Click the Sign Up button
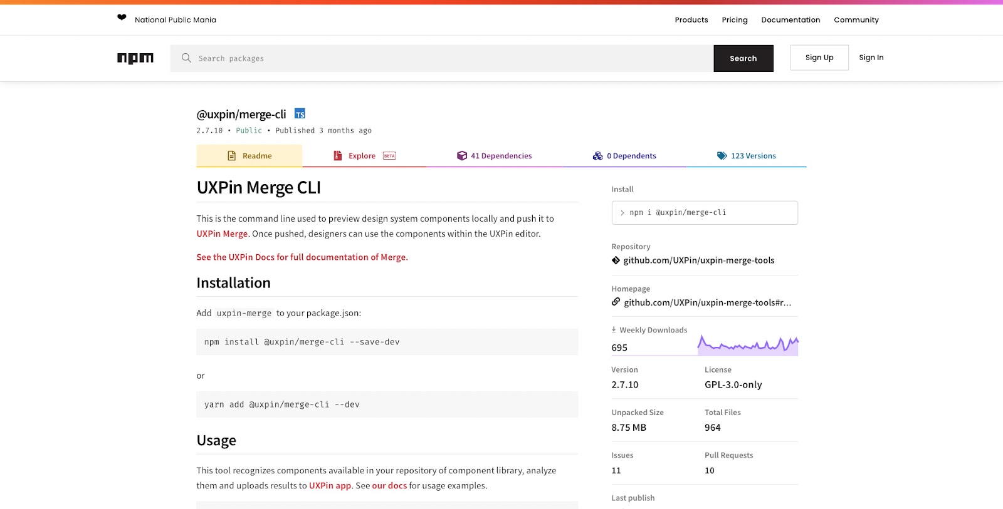This screenshot has width=1003, height=509. point(819,58)
